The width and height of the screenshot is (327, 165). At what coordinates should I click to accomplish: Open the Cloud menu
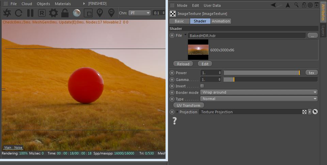[x=27, y=4]
